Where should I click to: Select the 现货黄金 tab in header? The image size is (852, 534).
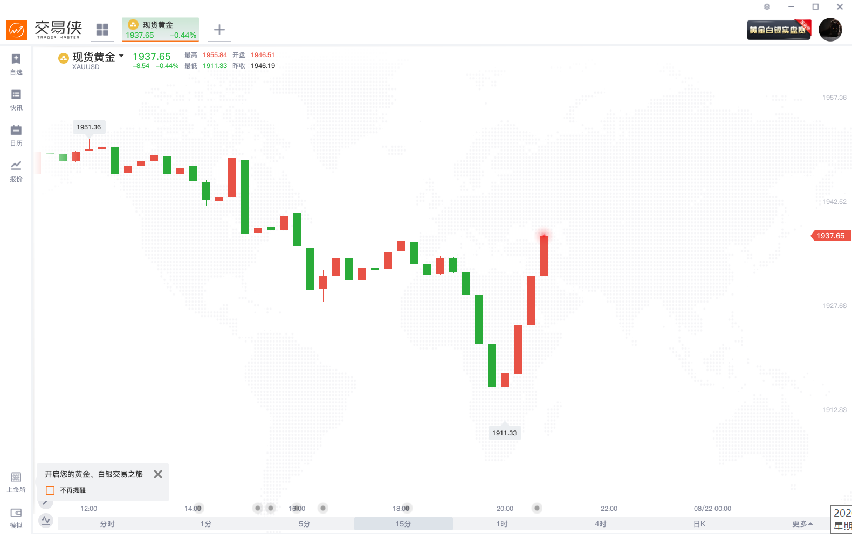pos(160,30)
